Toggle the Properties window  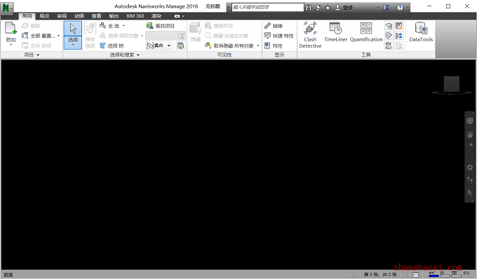click(x=274, y=46)
